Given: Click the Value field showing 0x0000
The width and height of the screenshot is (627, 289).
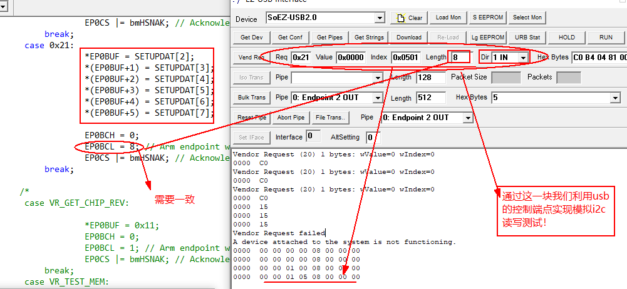Looking at the screenshot, I should point(351,58).
